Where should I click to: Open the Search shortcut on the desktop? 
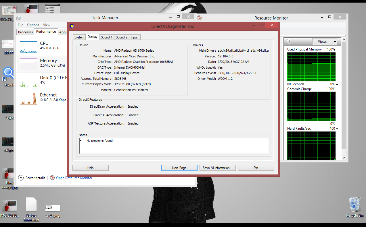click(8, 73)
